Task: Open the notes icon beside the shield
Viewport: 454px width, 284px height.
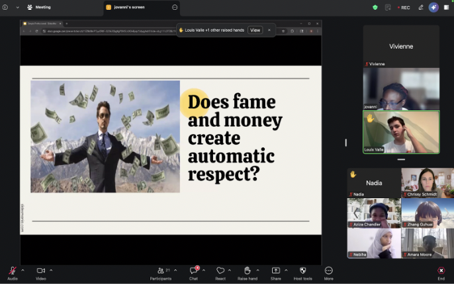Action: pyautogui.click(x=388, y=7)
